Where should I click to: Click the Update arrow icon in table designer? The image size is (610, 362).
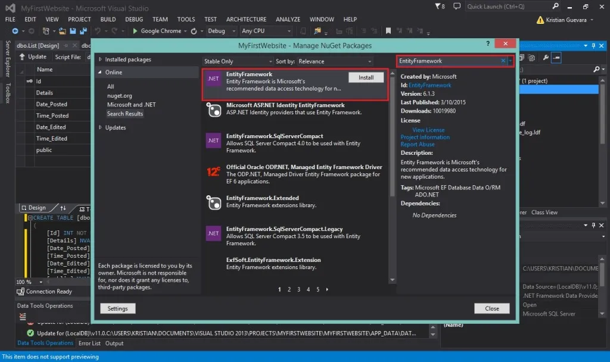(22, 57)
